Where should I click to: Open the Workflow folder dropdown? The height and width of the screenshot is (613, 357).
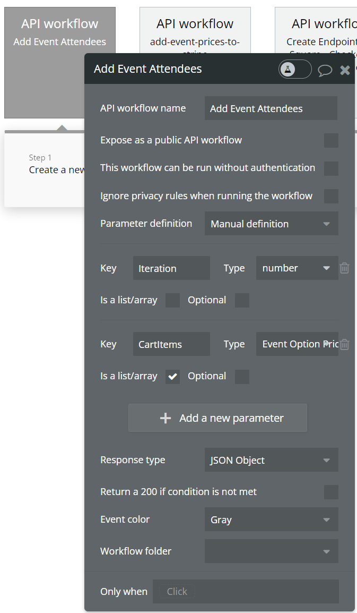(271, 551)
